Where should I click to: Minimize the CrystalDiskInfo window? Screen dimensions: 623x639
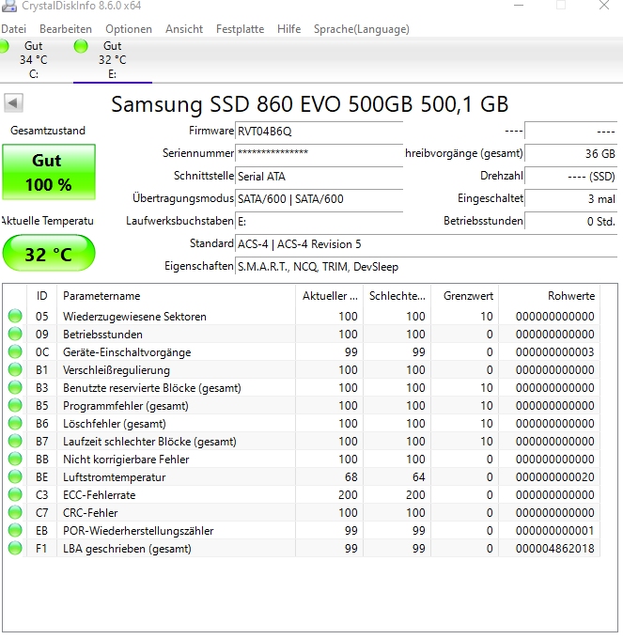(519, 6)
